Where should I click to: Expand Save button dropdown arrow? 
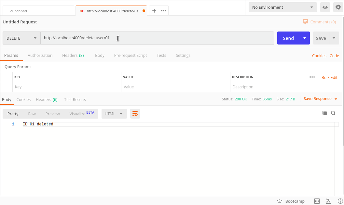point(334,38)
